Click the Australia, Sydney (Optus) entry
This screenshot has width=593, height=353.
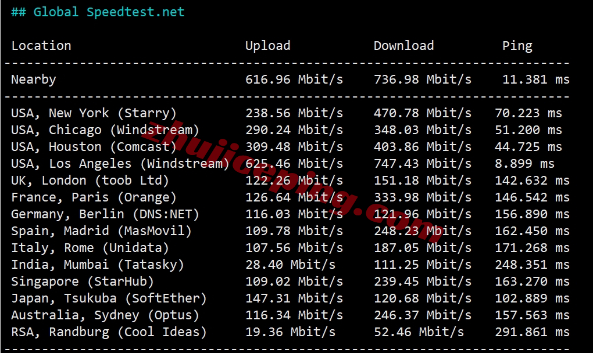coord(105,315)
